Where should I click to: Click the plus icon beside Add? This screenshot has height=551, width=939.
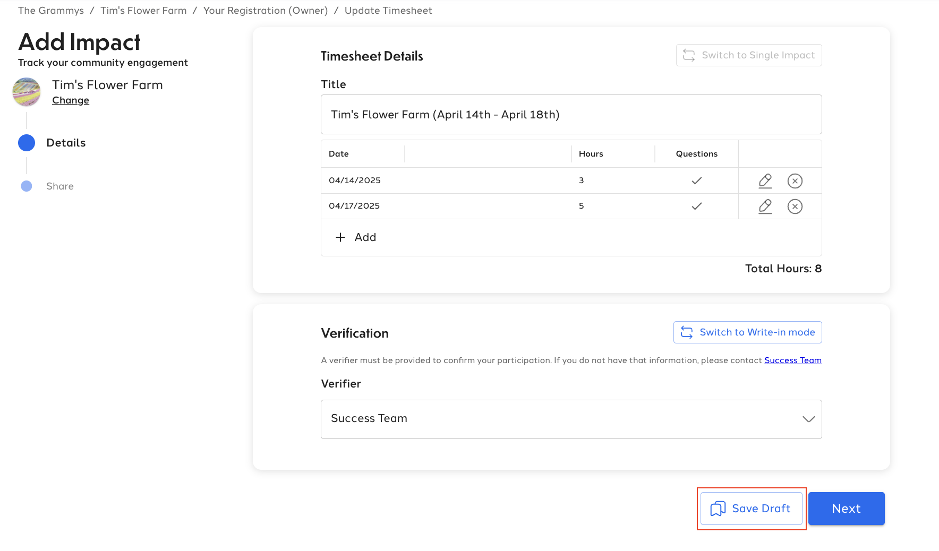[x=340, y=237]
